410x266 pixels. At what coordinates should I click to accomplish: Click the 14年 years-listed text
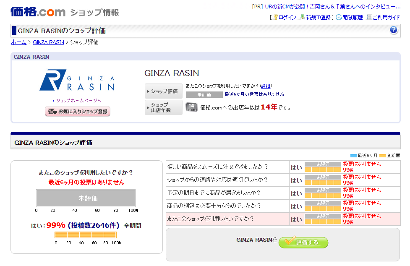[x=269, y=107]
